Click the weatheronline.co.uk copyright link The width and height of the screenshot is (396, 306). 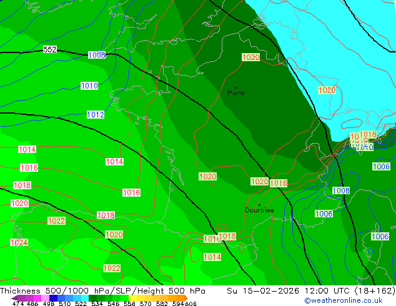coord(344,300)
